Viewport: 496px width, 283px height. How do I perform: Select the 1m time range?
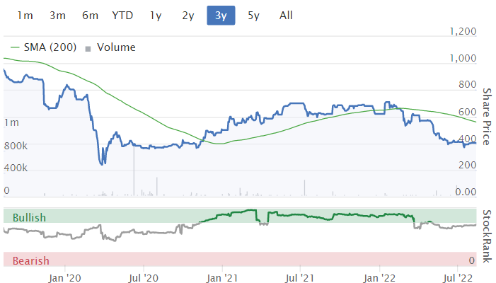pos(25,15)
